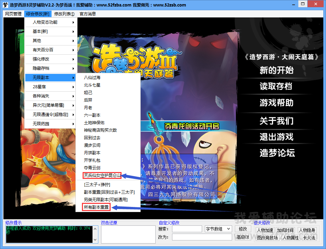Click the 改为 input field
The width and height of the screenshot is (326, 249).
point(202,237)
